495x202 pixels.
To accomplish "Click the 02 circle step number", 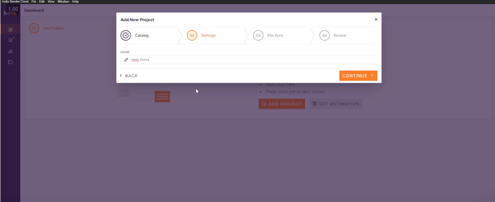I will coord(192,35).
